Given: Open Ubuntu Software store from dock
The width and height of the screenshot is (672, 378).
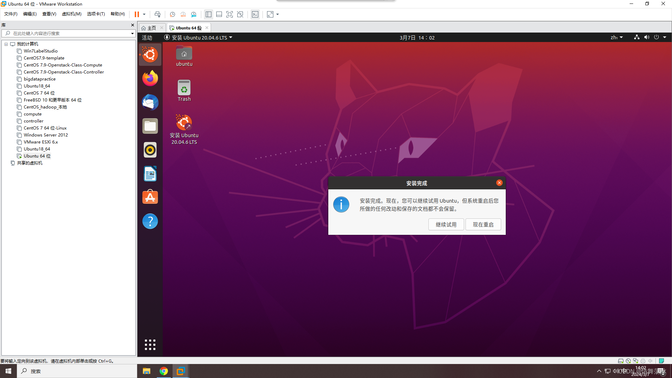Looking at the screenshot, I should pos(150,197).
